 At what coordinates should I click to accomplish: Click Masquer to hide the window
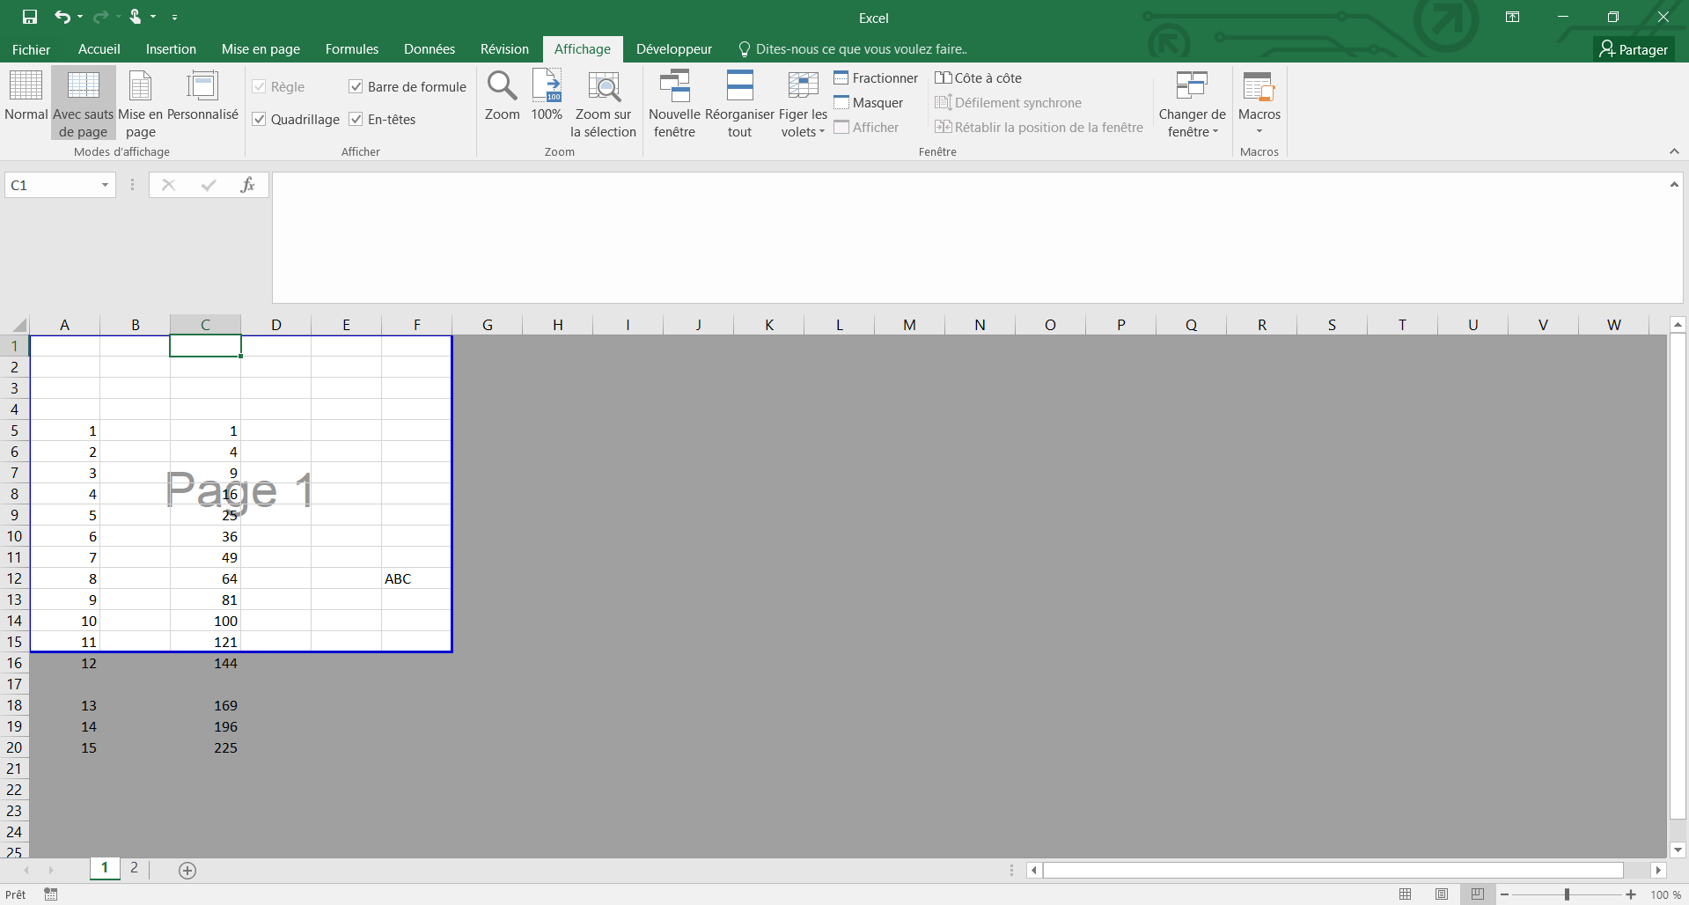869,103
